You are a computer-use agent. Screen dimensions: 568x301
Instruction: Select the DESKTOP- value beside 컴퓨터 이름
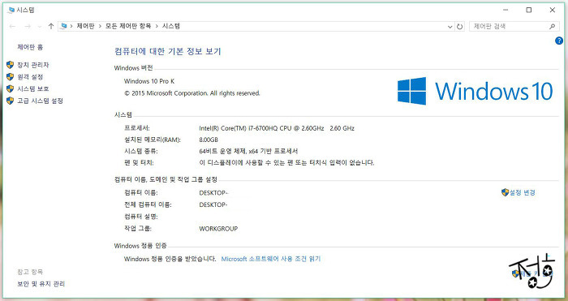[x=213, y=193]
